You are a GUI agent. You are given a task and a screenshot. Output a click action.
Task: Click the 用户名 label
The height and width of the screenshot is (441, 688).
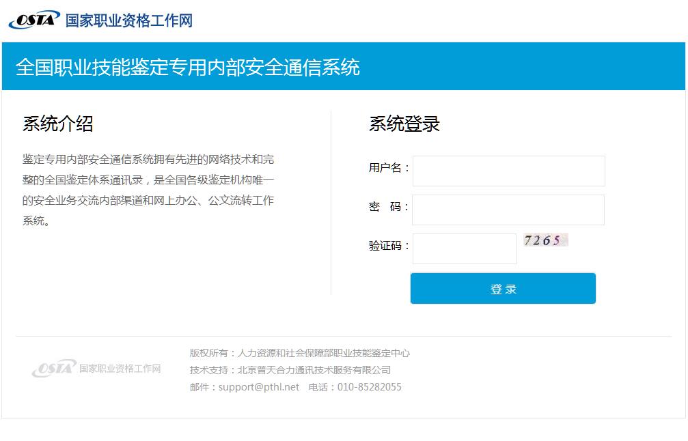(388, 168)
